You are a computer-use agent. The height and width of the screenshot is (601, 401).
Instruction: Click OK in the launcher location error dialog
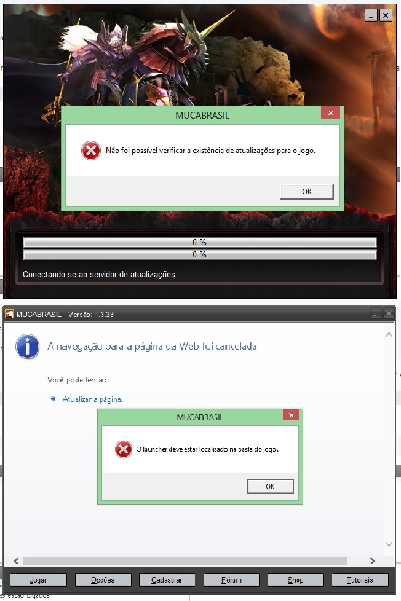pyautogui.click(x=270, y=487)
